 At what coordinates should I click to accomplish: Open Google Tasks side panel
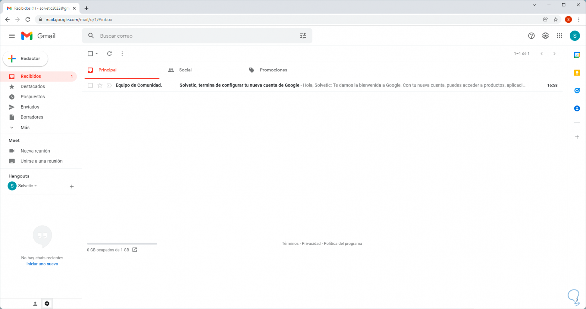[x=577, y=90]
